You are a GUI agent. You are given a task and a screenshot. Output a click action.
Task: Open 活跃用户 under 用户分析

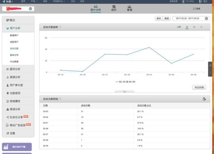click(14, 42)
